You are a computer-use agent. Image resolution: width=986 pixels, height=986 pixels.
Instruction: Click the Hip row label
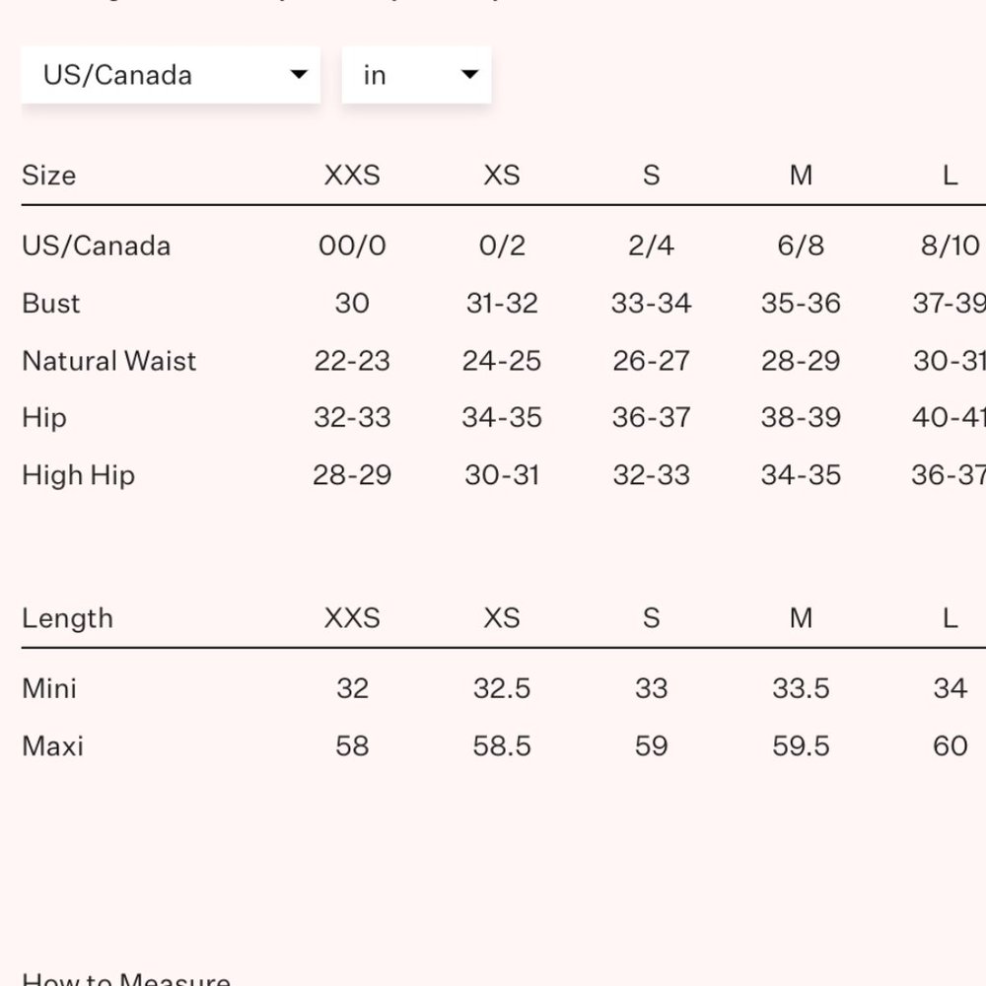click(44, 418)
